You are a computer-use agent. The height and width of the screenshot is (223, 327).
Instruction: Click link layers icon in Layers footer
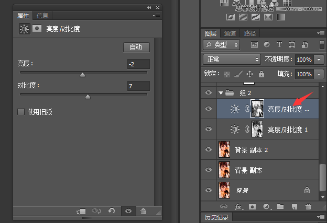tap(224, 206)
